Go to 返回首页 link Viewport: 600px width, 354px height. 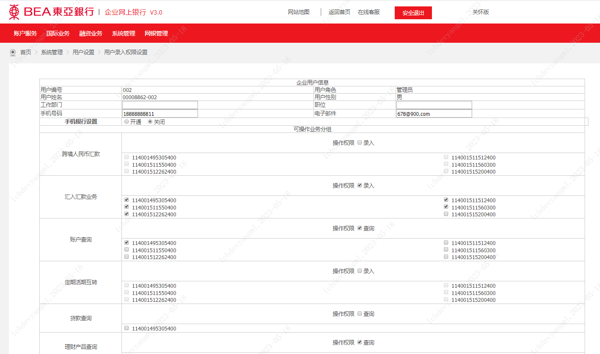pos(339,12)
